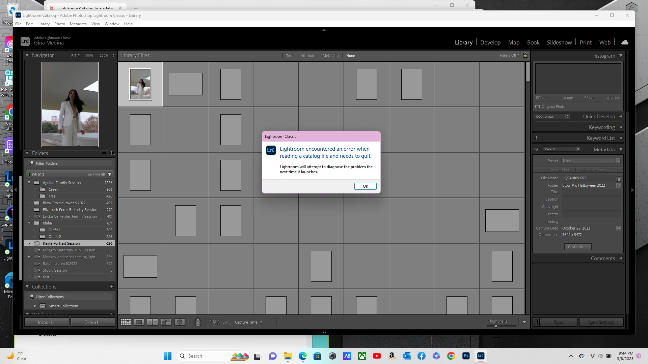Open Compare view (X|Y icon)
This screenshot has height=364, width=648.
152,322
